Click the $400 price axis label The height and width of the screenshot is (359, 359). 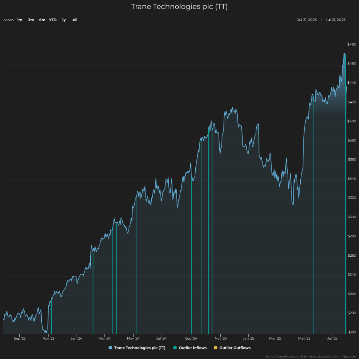click(352, 121)
